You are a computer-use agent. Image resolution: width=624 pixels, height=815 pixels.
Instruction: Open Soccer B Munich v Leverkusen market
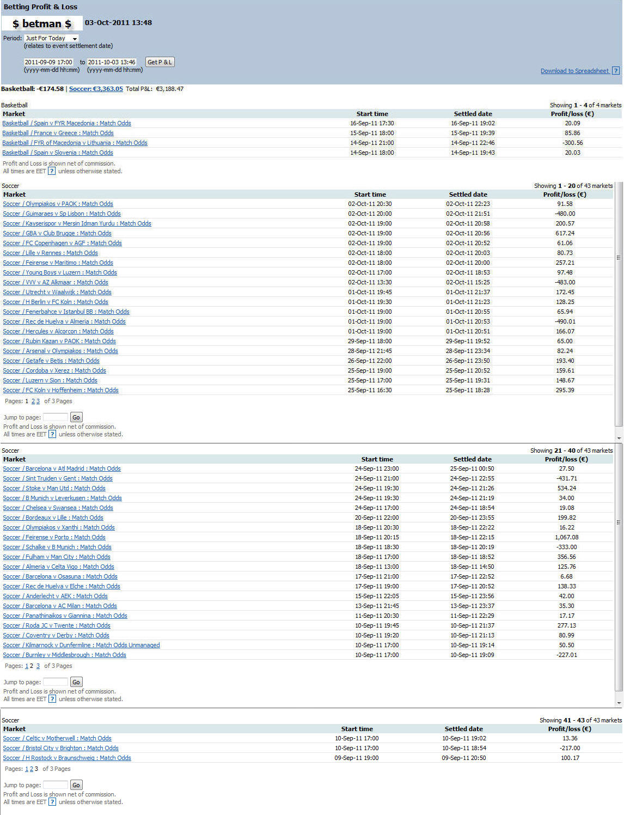[62, 498]
